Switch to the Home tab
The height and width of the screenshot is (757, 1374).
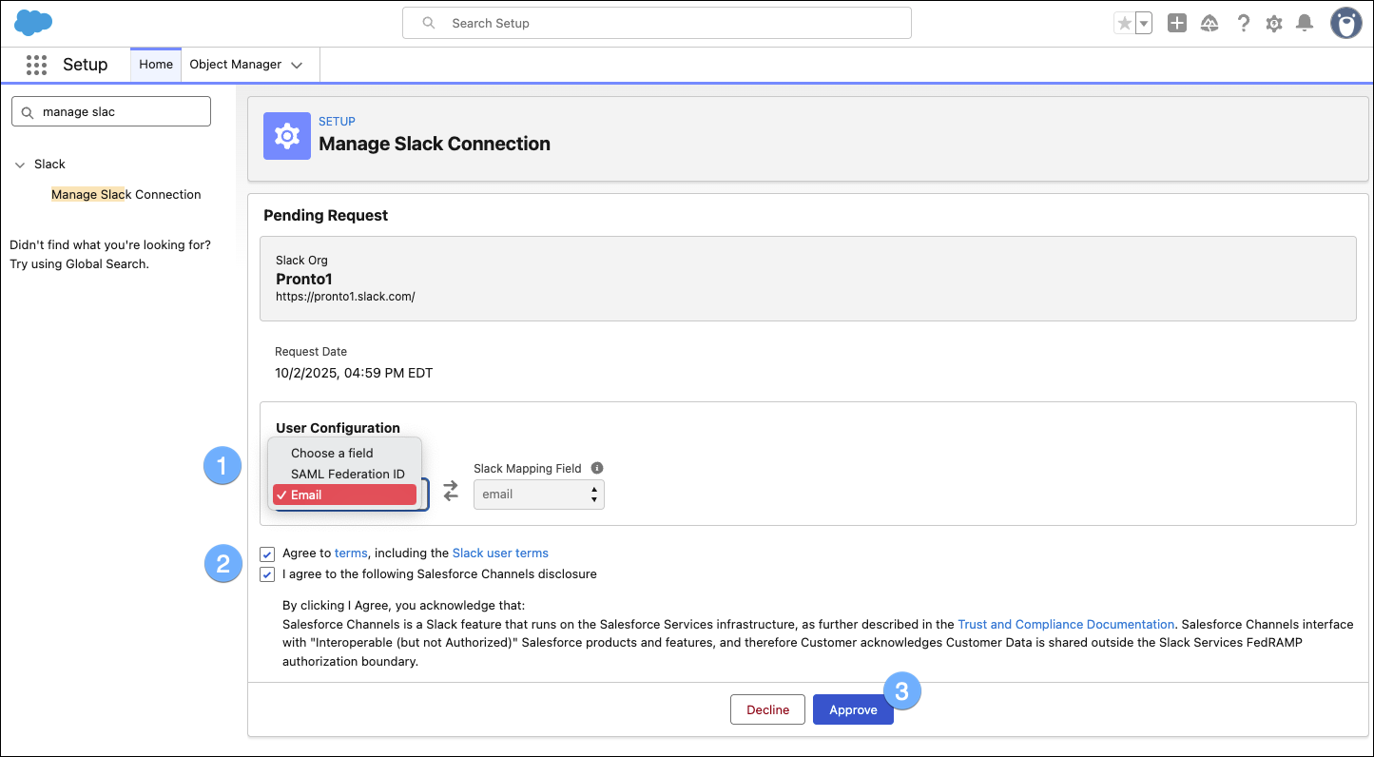[155, 65]
